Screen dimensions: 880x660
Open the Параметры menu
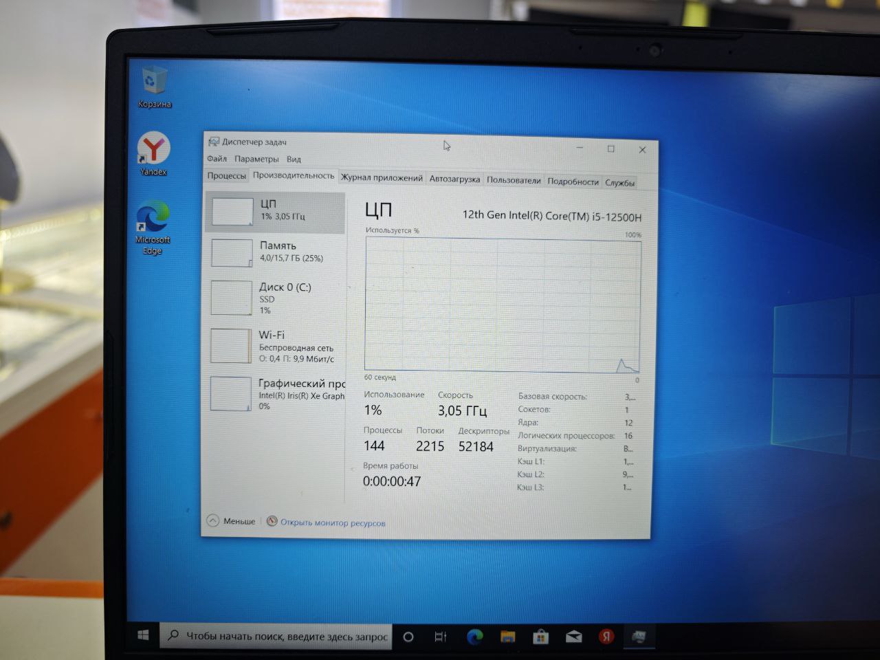click(256, 159)
